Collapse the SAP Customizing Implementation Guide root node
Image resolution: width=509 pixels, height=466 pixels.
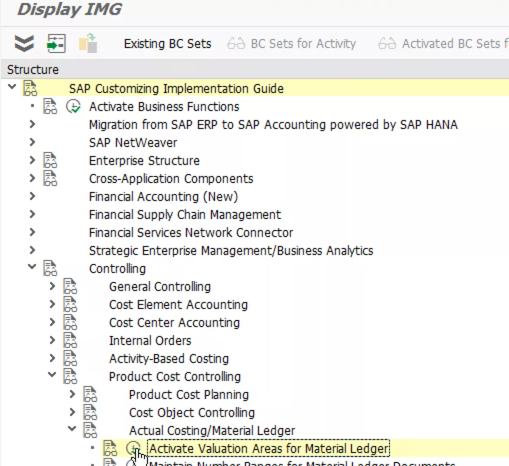tap(12, 87)
